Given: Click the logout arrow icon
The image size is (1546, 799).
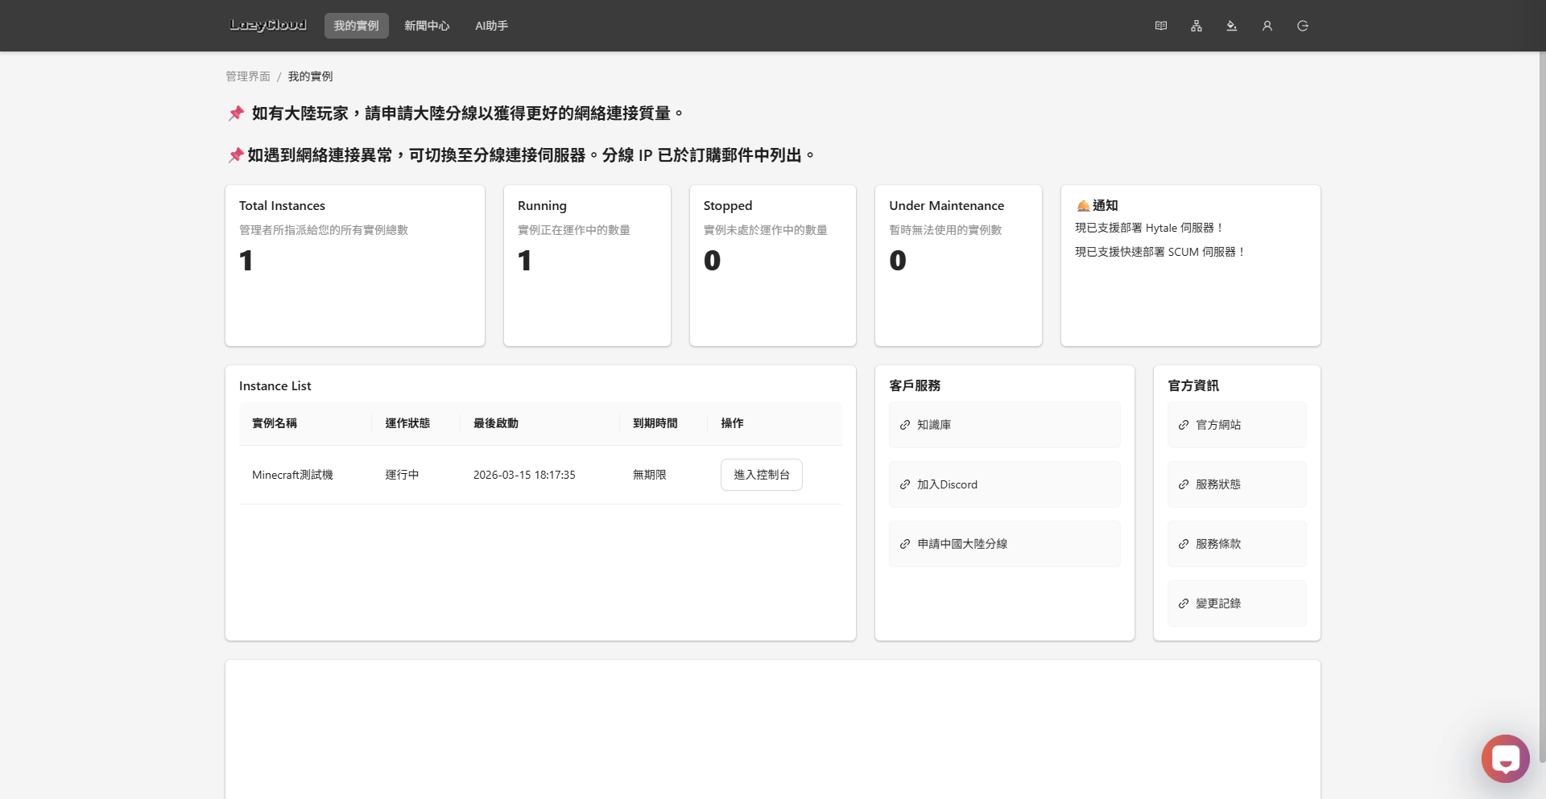Looking at the screenshot, I should pyautogui.click(x=1302, y=26).
